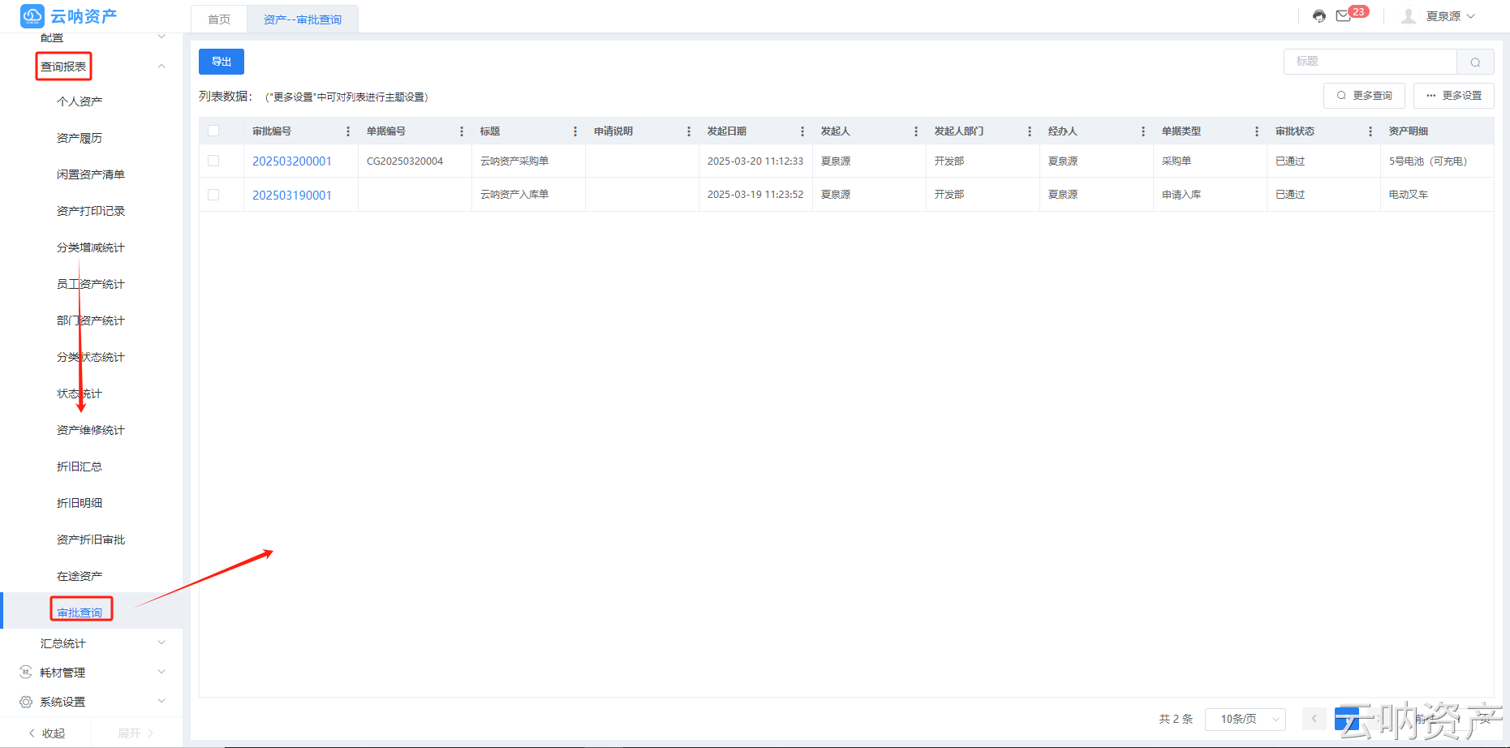
Task: Click the 电动叉车 asset detail cell
Action: (1409, 195)
